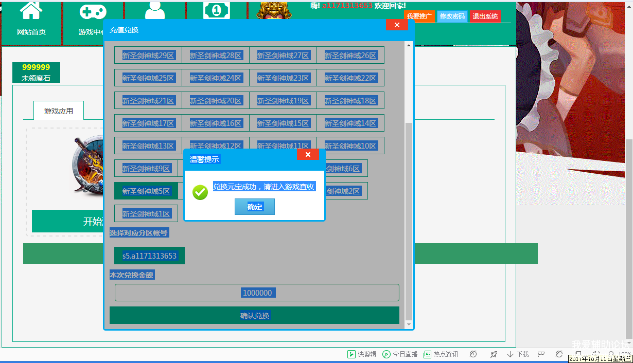
Task: Open 游戏中心 via the gamepad icon
Action: [93, 11]
